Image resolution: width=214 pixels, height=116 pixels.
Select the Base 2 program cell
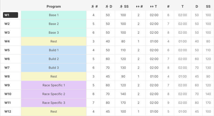pyautogui.click(x=54, y=24)
